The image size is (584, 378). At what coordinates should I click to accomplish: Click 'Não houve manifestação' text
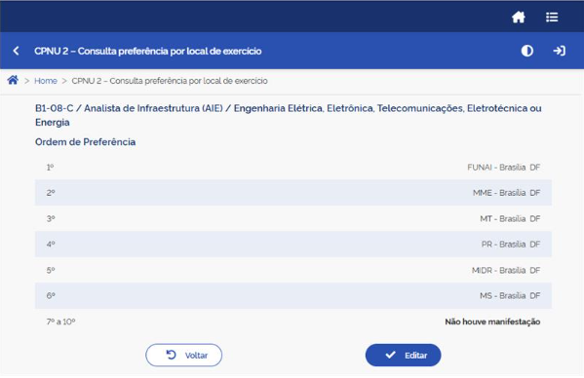(x=492, y=321)
